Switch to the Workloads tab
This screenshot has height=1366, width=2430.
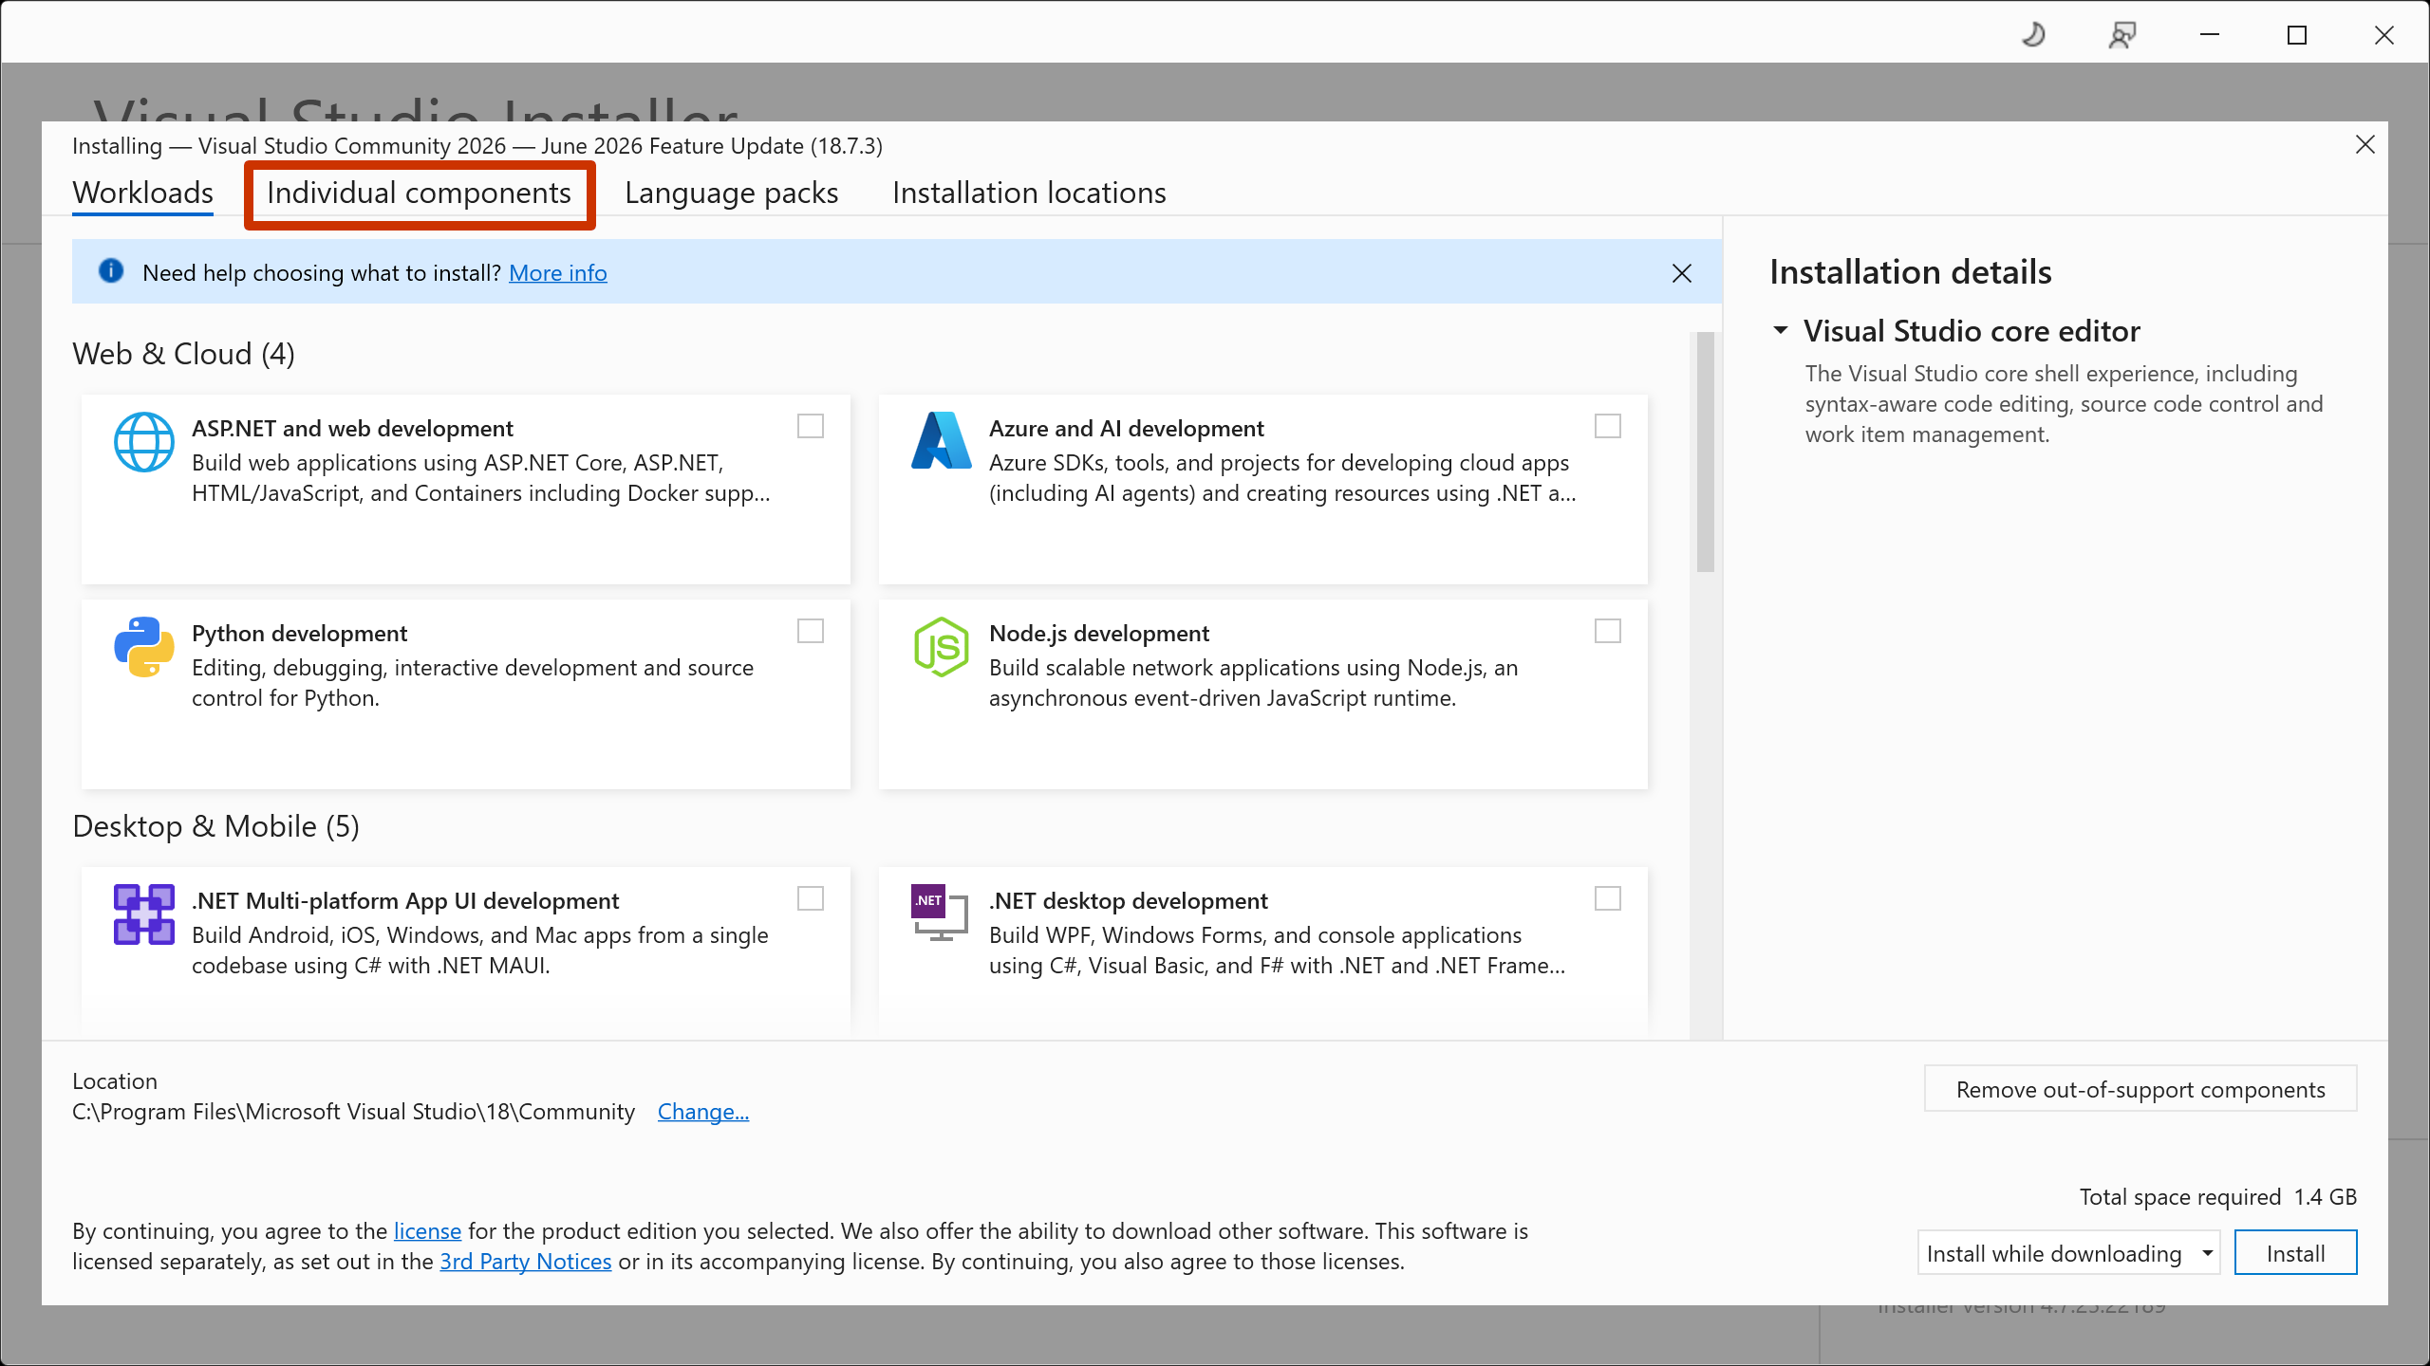click(143, 193)
